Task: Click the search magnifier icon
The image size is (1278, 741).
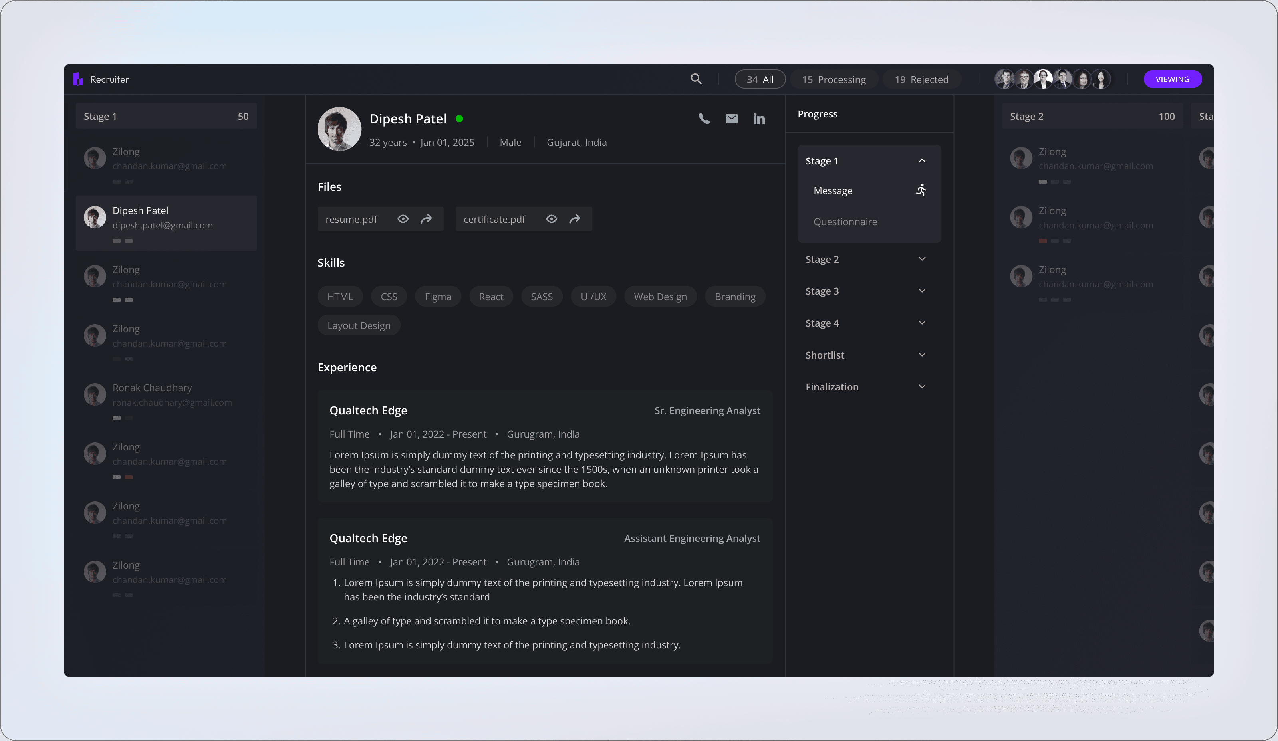Action: [x=696, y=79]
